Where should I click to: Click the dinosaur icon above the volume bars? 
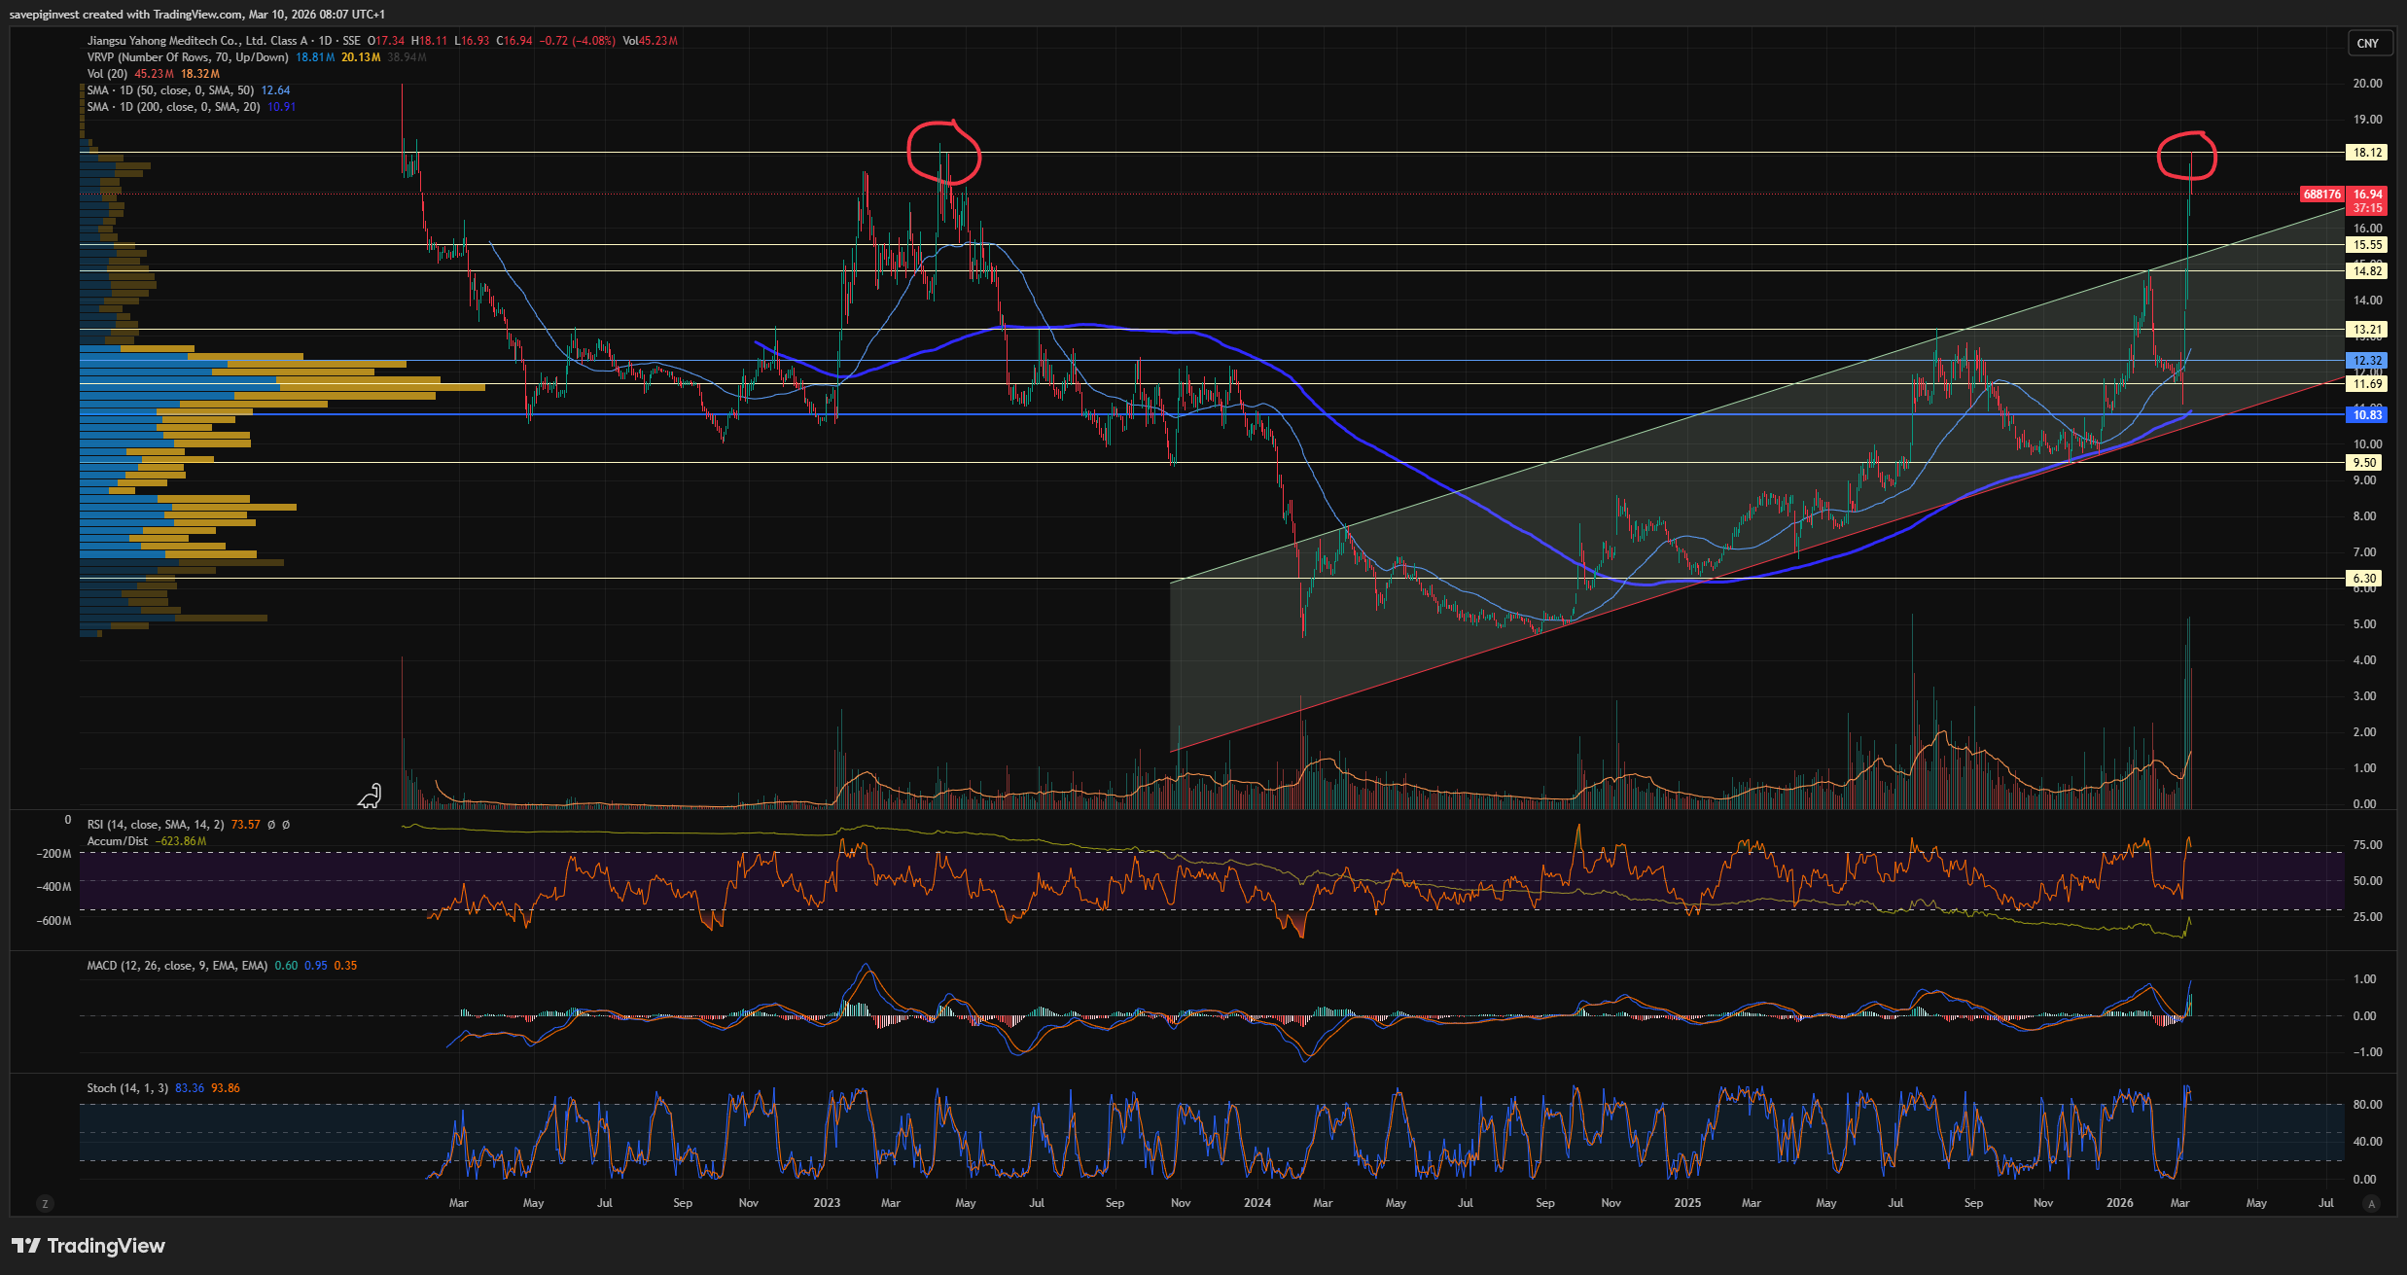coord(370,797)
